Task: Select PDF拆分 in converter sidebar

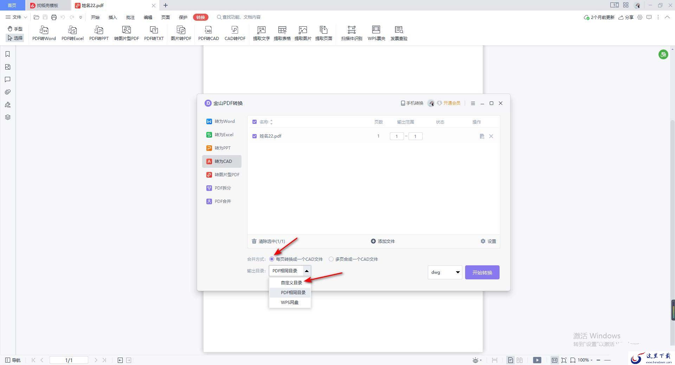Action: point(221,188)
